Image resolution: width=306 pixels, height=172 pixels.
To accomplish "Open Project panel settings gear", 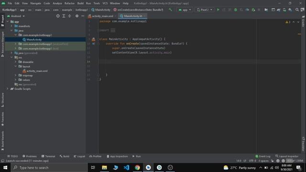I will (x=77, y=16).
